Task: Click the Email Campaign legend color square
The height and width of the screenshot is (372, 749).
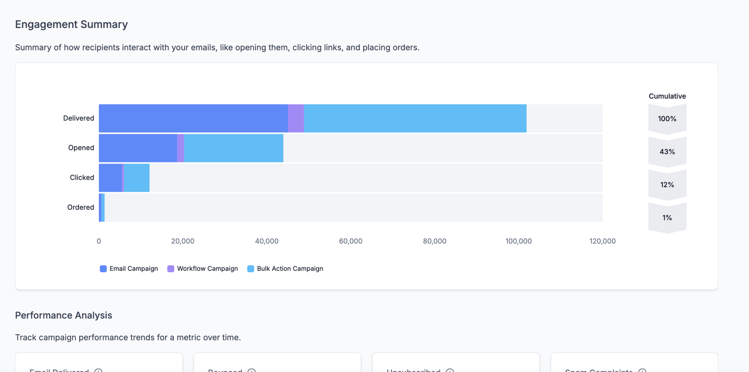Action: pyautogui.click(x=103, y=268)
